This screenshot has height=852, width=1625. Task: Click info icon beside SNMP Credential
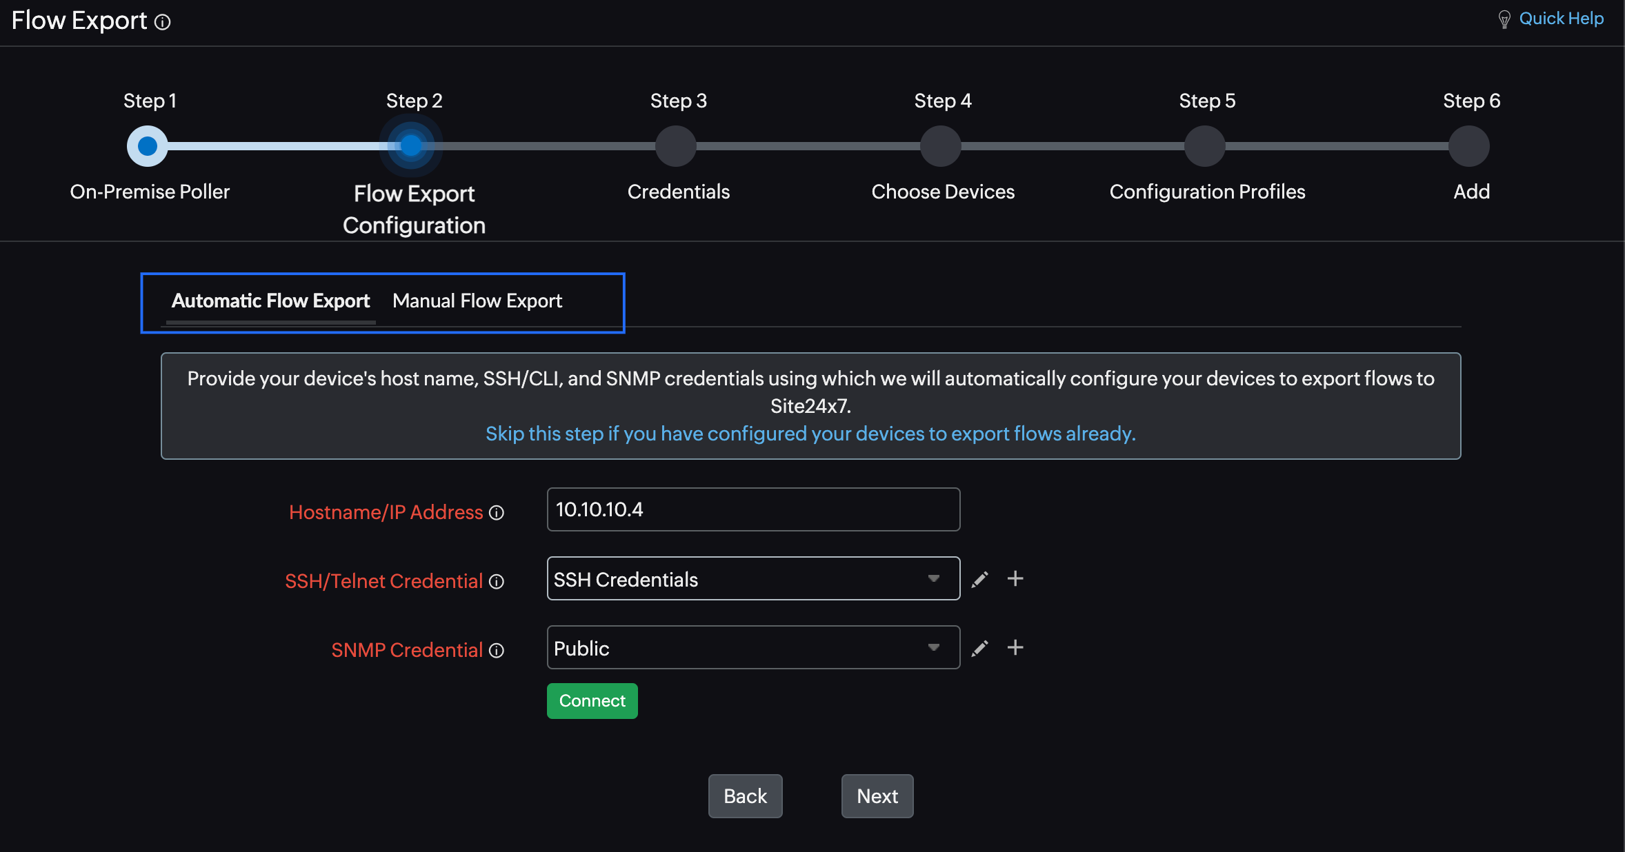[497, 651]
